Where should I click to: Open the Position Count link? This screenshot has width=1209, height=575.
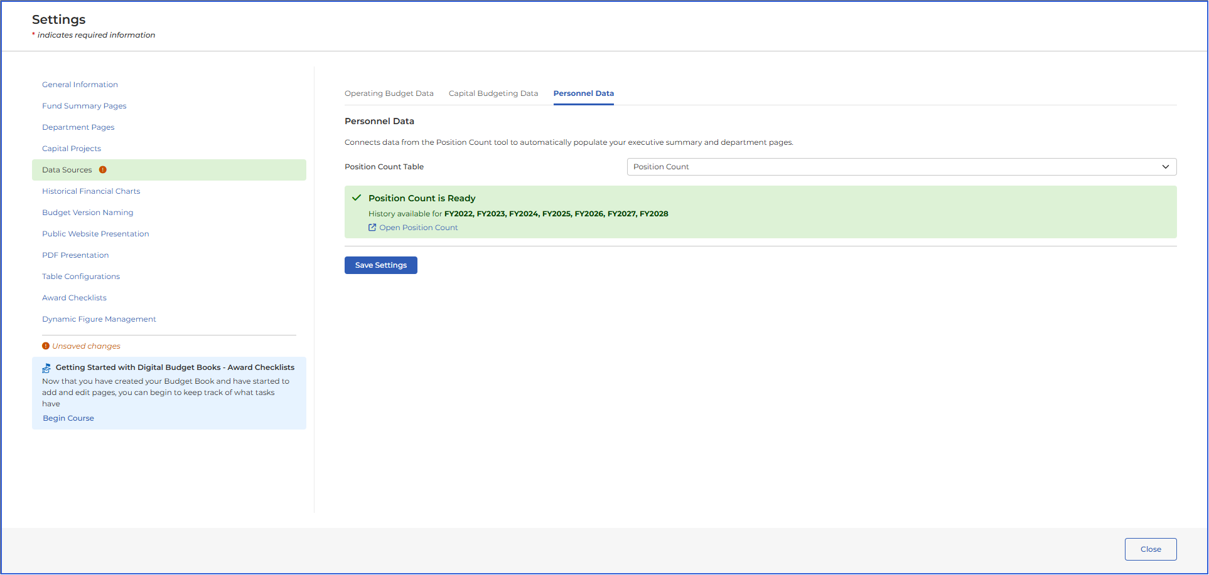pos(419,228)
